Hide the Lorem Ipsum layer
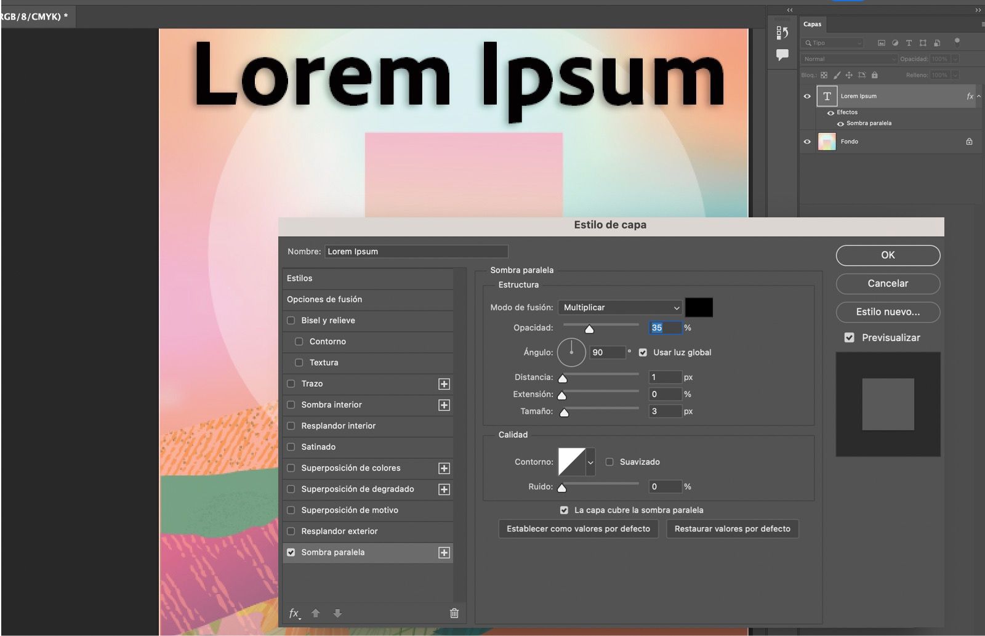This screenshot has height=636, width=985. coord(807,97)
